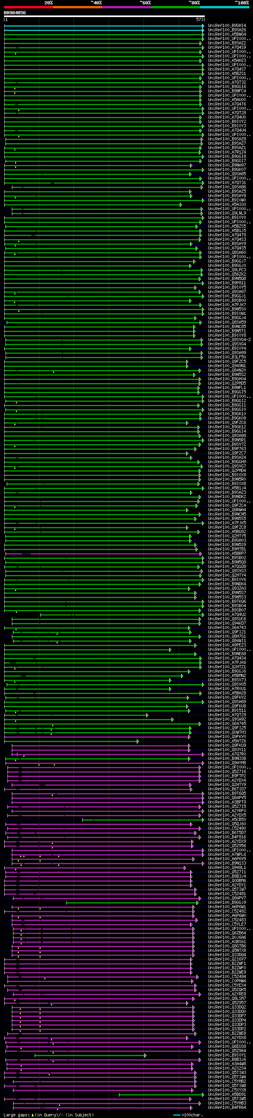
Task: Click the red ~20% identity legend bar
Action: (x=28, y=7)
